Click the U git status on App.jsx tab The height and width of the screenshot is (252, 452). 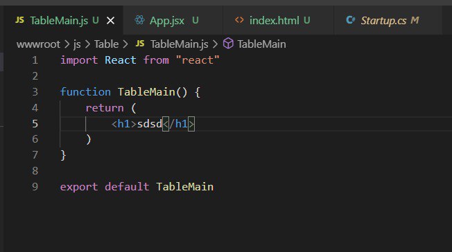(x=195, y=21)
